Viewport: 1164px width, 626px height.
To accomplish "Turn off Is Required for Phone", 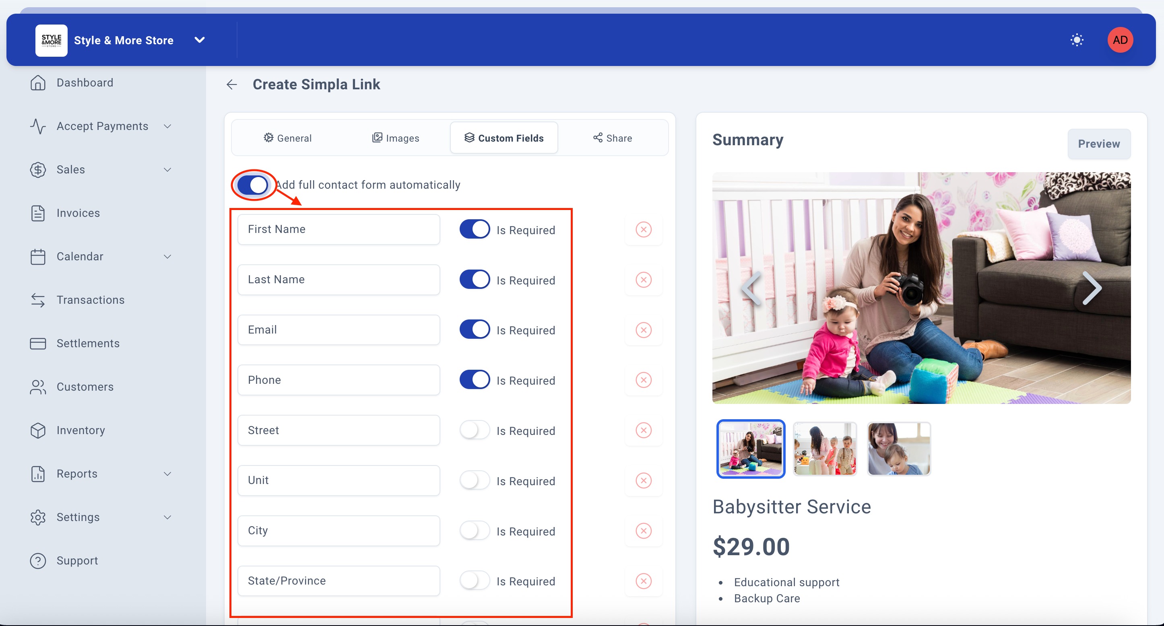I will click(x=475, y=380).
